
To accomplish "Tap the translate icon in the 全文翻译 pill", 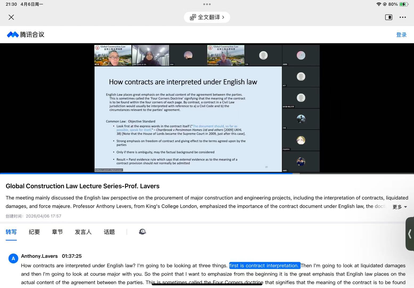I will pos(193,17).
